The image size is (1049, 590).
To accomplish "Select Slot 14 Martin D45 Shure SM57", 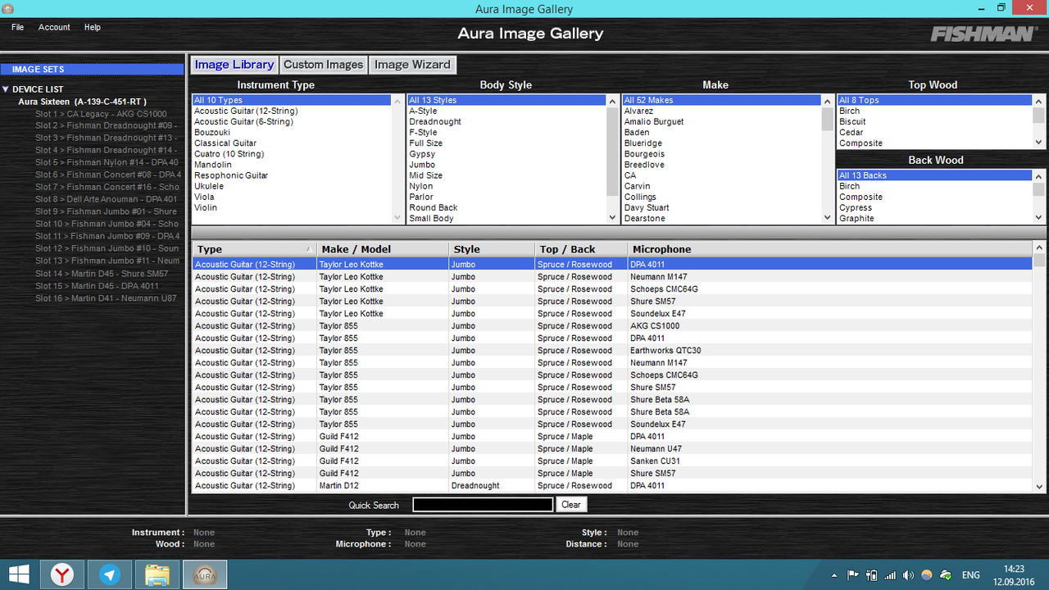I will (102, 274).
